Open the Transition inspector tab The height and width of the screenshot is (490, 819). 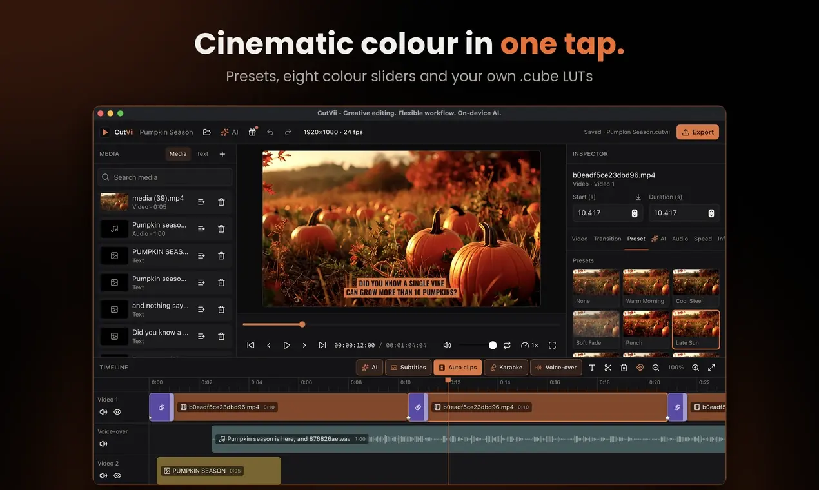pos(607,239)
